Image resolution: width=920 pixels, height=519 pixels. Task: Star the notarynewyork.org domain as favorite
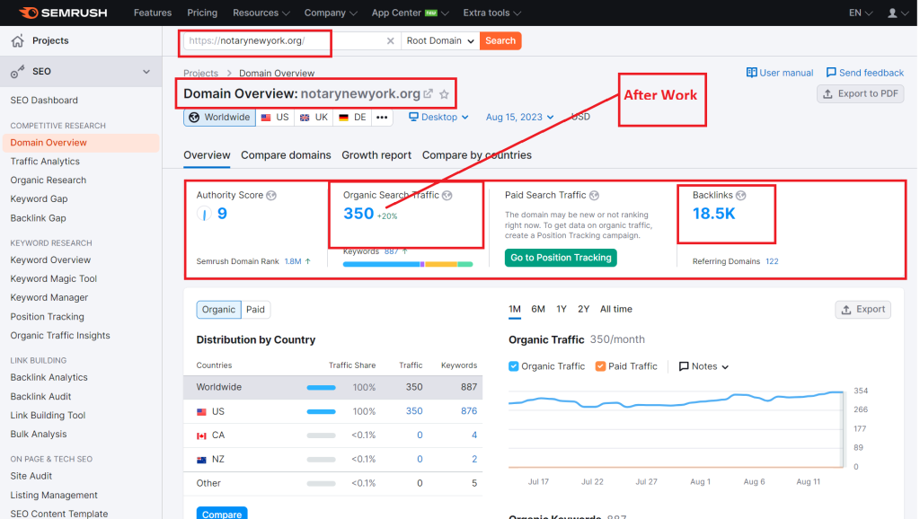coord(444,93)
